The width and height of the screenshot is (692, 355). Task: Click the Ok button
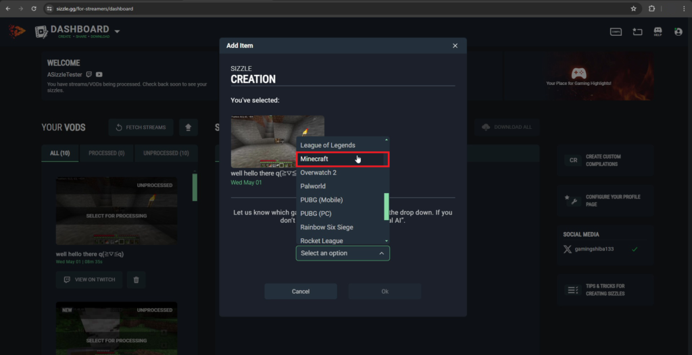click(385, 292)
